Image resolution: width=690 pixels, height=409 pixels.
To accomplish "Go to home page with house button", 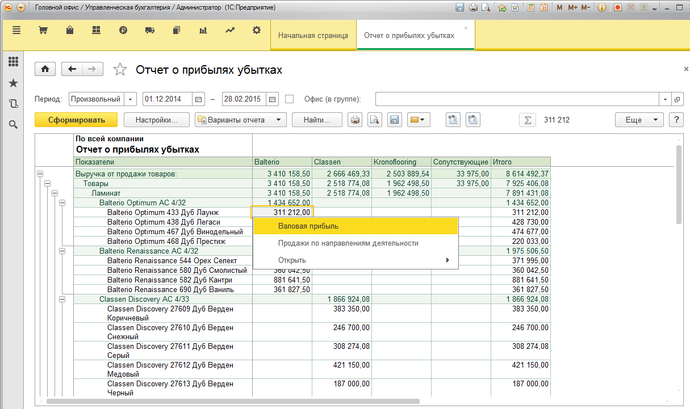I will (45, 69).
